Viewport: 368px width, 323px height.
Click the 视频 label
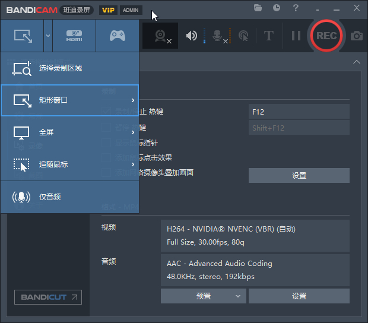109,227
